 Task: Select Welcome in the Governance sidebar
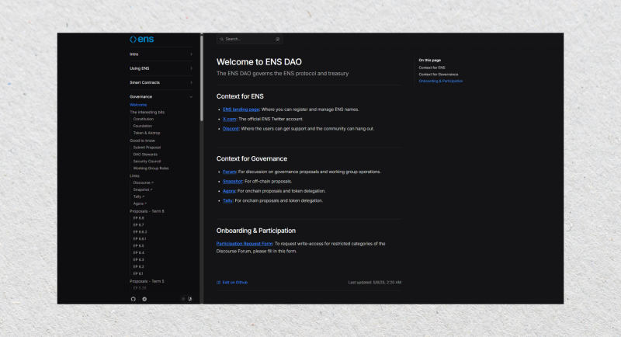(138, 105)
